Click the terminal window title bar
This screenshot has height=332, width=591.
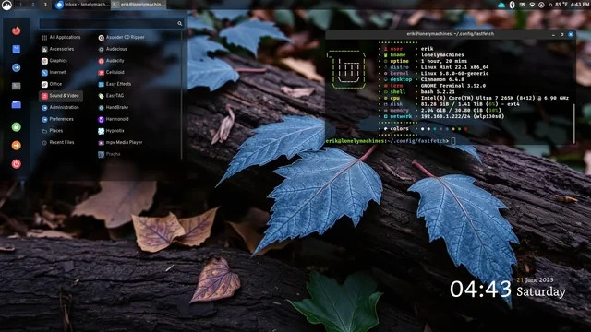(x=450, y=34)
